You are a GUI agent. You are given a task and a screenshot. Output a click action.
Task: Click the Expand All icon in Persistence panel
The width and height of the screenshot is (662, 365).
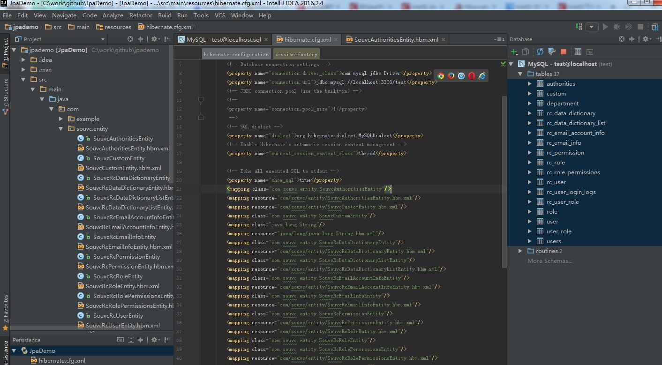pyautogui.click(x=131, y=340)
